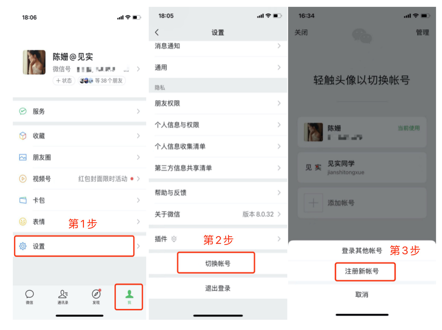Switch to the 发现 discover tab
The width and height of the screenshot is (442, 330).
pyautogui.click(x=96, y=297)
